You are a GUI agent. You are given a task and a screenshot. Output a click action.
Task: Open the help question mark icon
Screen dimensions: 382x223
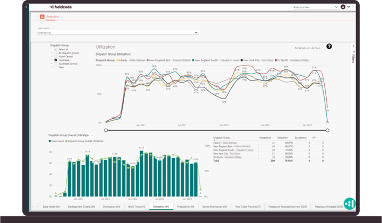pyautogui.click(x=329, y=47)
